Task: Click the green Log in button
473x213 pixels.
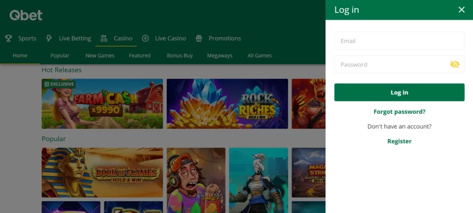Action: [399, 92]
